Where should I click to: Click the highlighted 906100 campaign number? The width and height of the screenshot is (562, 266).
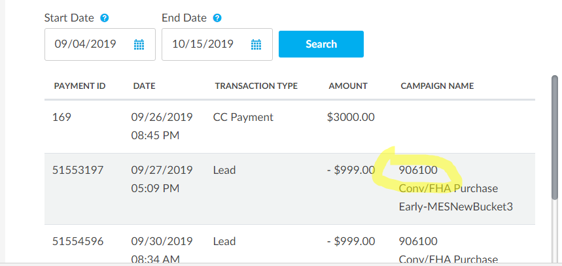click(418, 170)
